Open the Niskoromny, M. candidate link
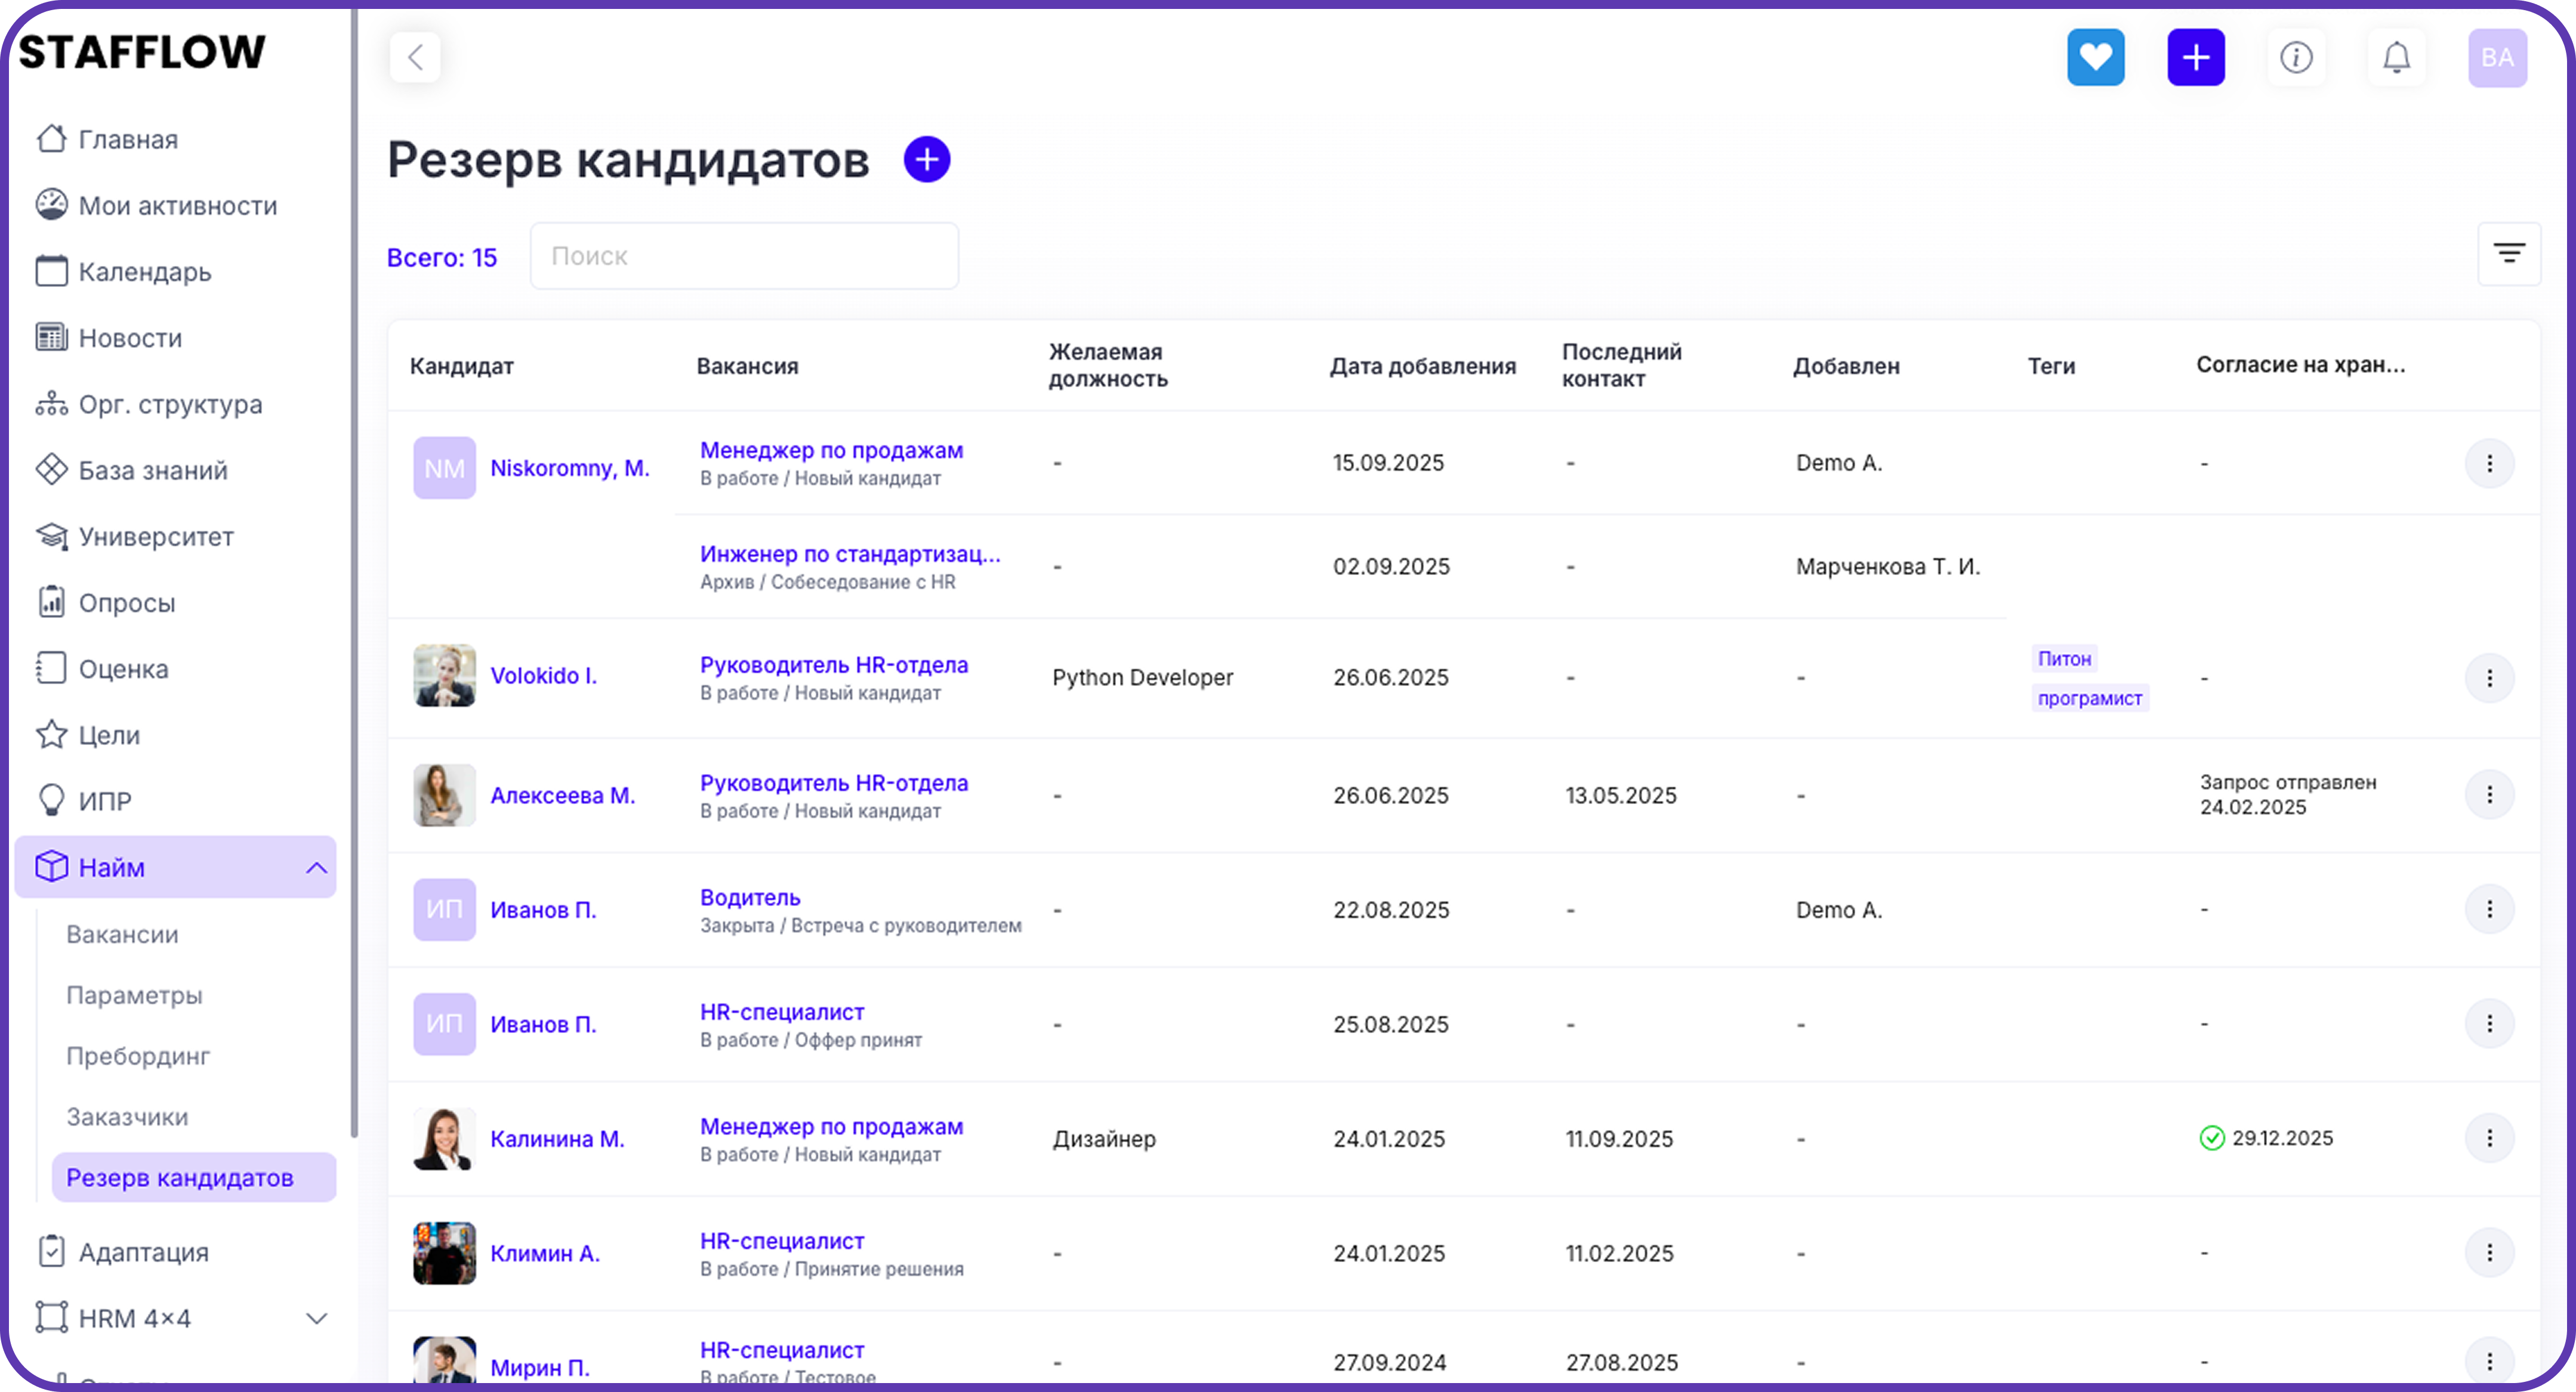The height and width of the screenshot is (1392, 2576). [569, 468]
